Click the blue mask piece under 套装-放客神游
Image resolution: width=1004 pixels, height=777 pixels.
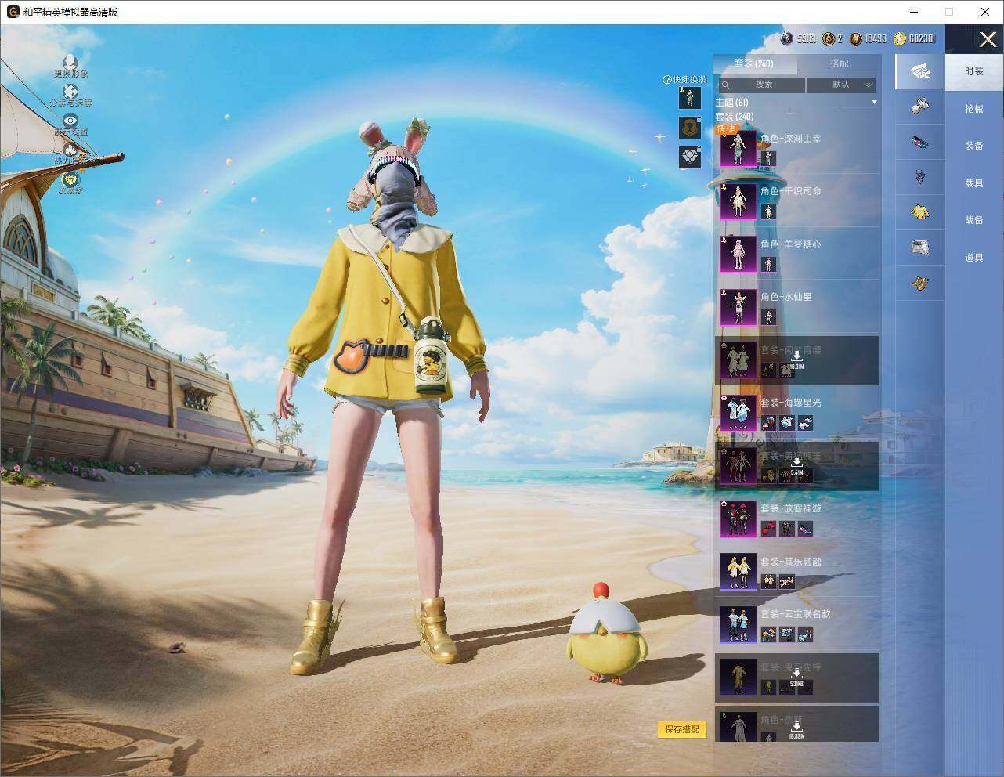pos(804,529)
